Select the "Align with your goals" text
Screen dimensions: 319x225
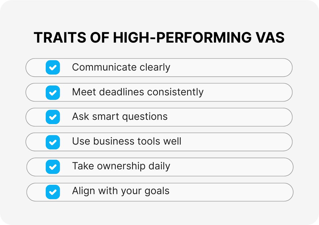(x=121, y=191)
